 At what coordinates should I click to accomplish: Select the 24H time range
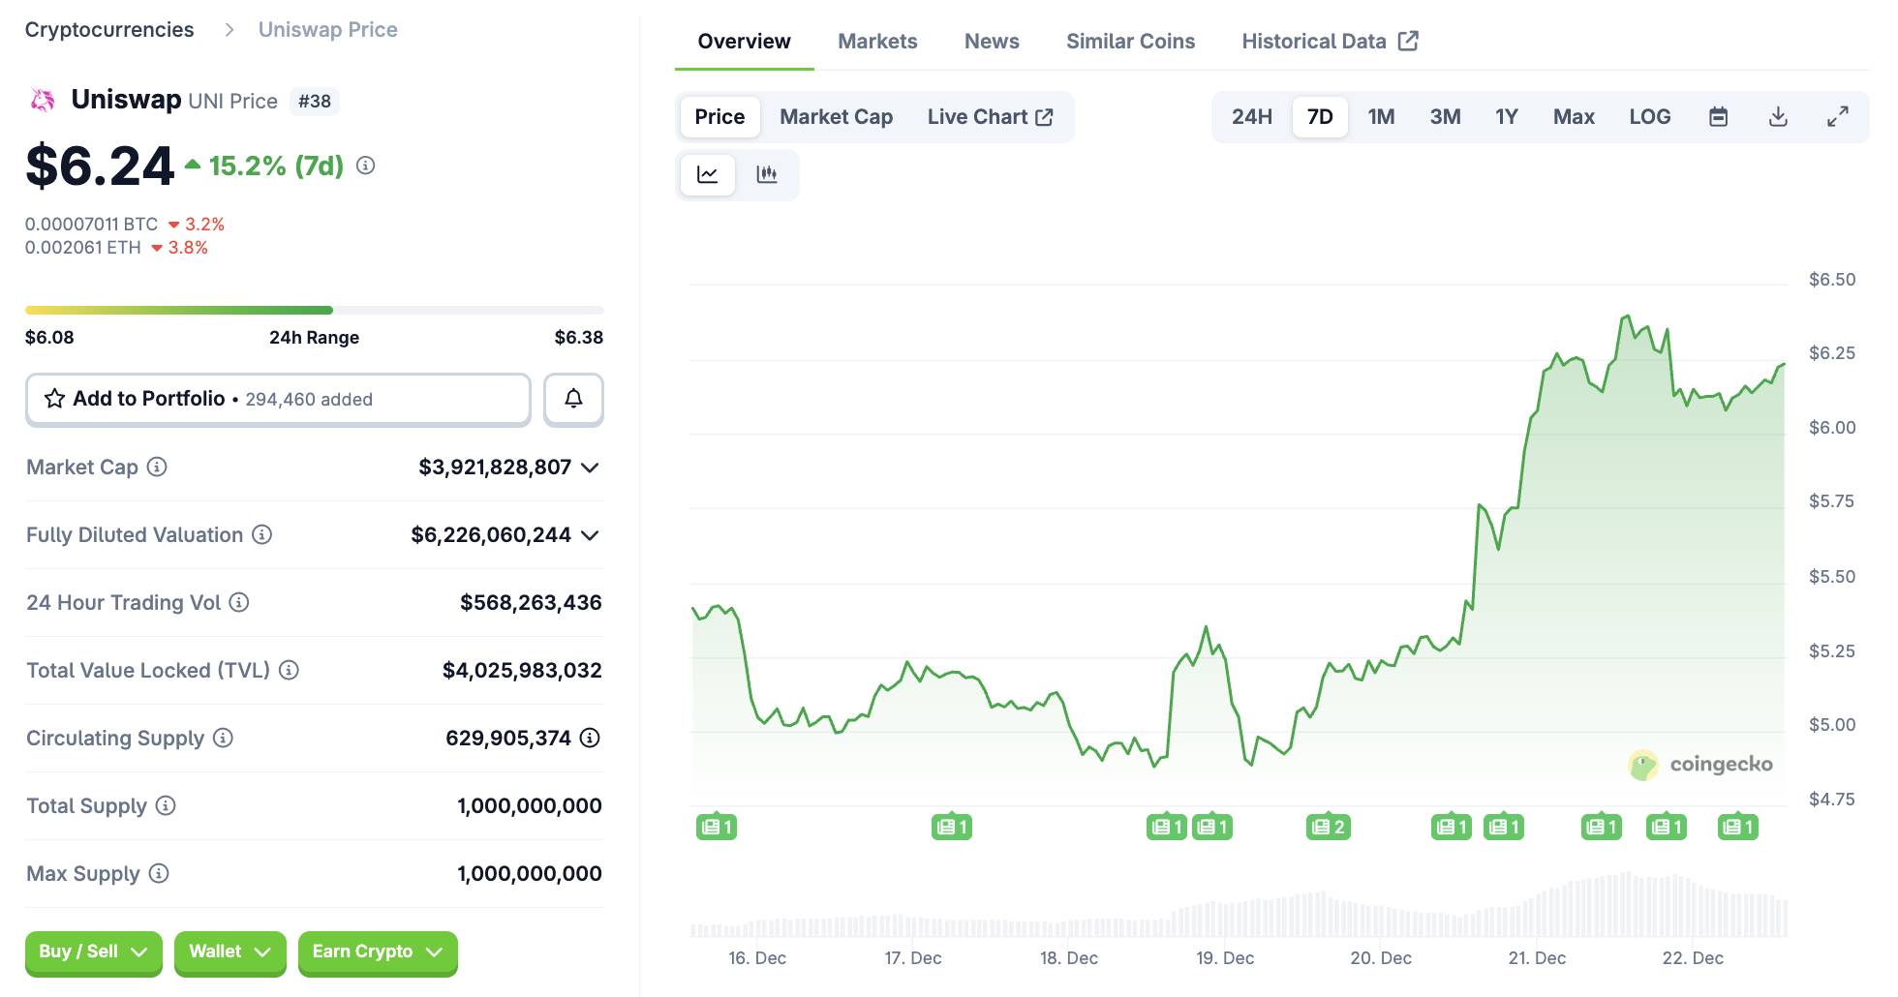(1251, 117)
